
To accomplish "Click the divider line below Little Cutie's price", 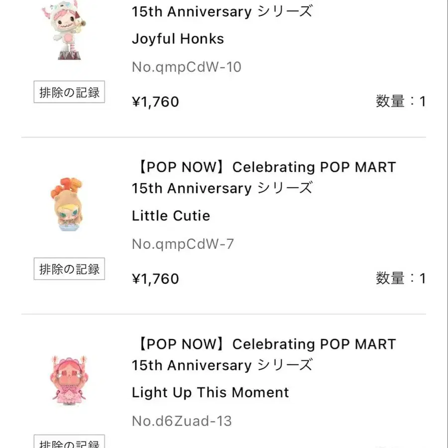I will click(224, 314).
